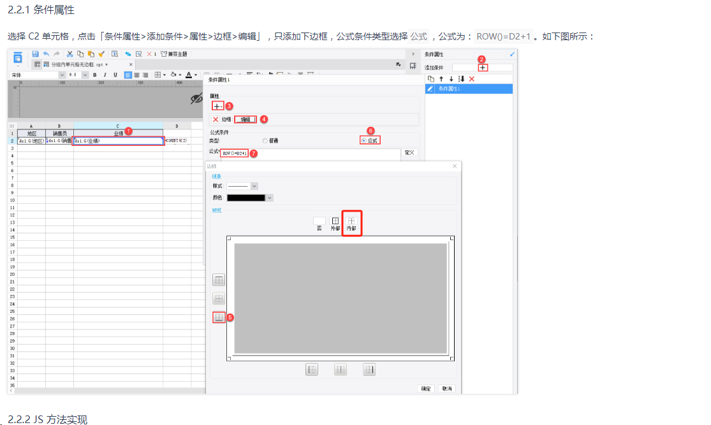Viewport: 711px width, 425px height.
Task: Click the black 颜色 color swatch
Action: click(x=246, y=198)
